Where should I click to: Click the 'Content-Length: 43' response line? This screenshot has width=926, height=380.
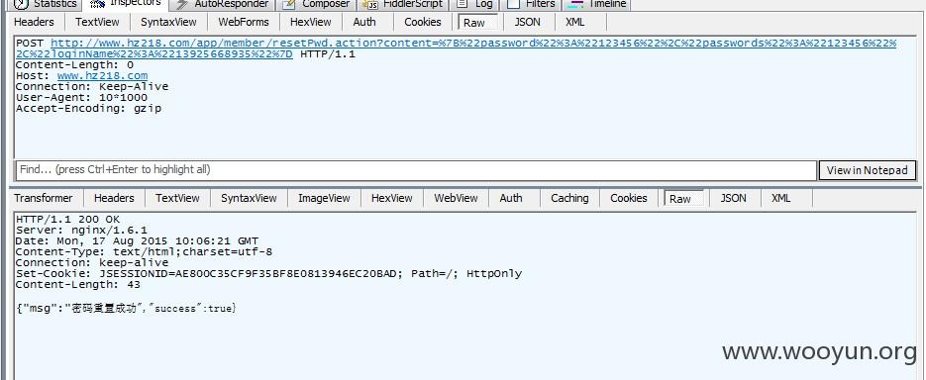point(78,284)
